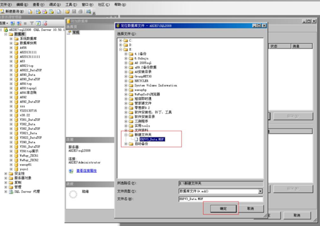Click the sss database cylinder icon
320x226 pixels.
tap(16, 106)
